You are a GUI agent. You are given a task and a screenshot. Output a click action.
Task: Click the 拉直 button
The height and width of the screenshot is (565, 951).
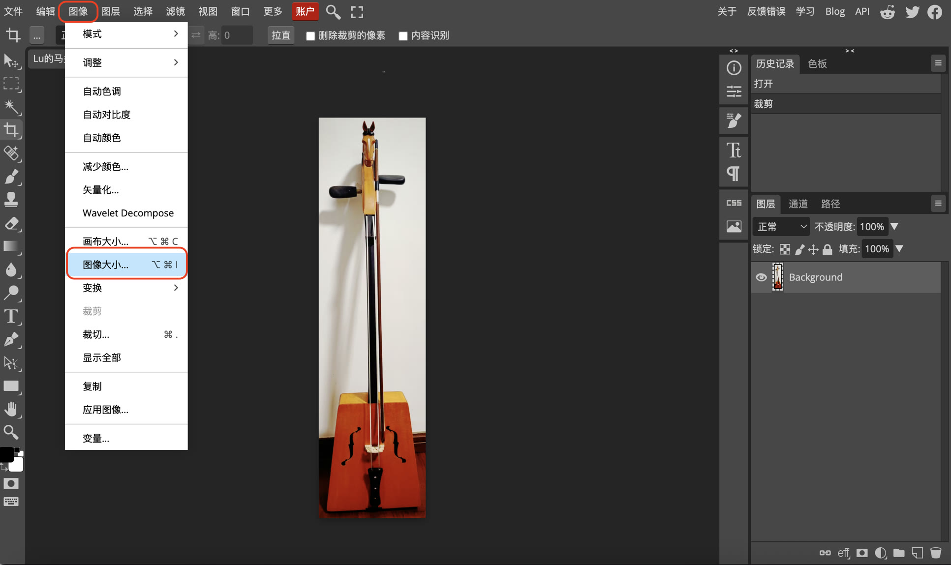[x=280, y=35]
